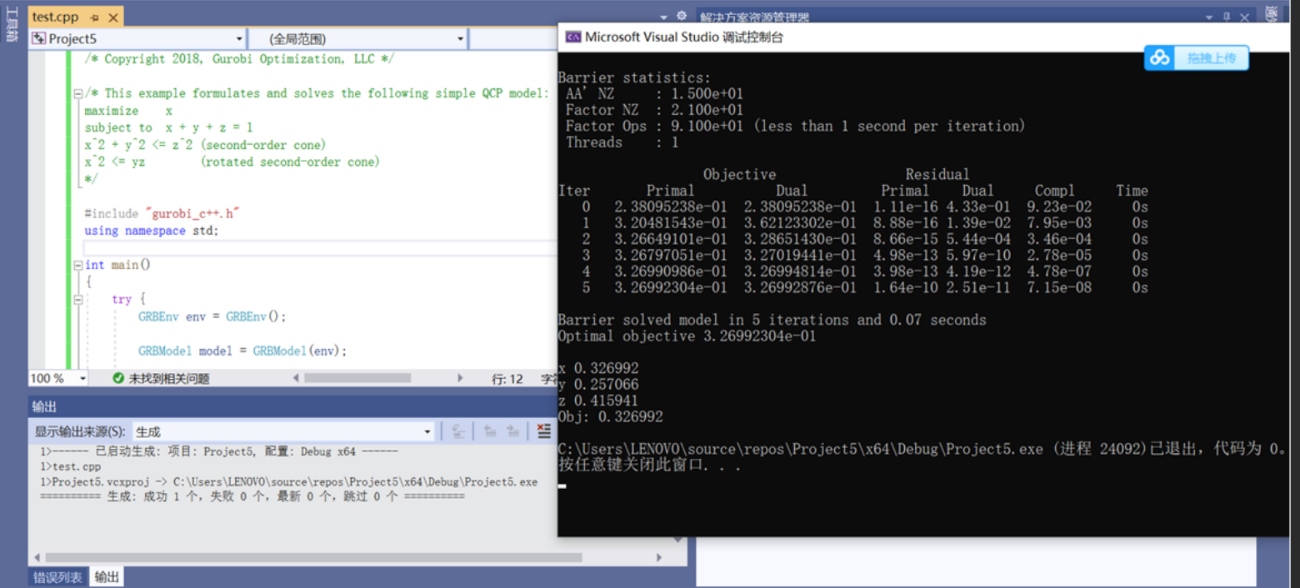
Task: Switch to the 错误列表 tab
Action: point(57,577)
